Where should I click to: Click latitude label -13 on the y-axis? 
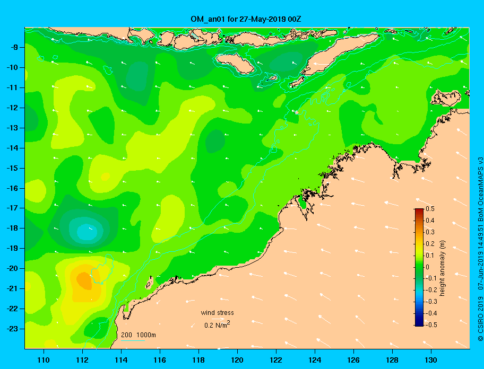(12, 128)
